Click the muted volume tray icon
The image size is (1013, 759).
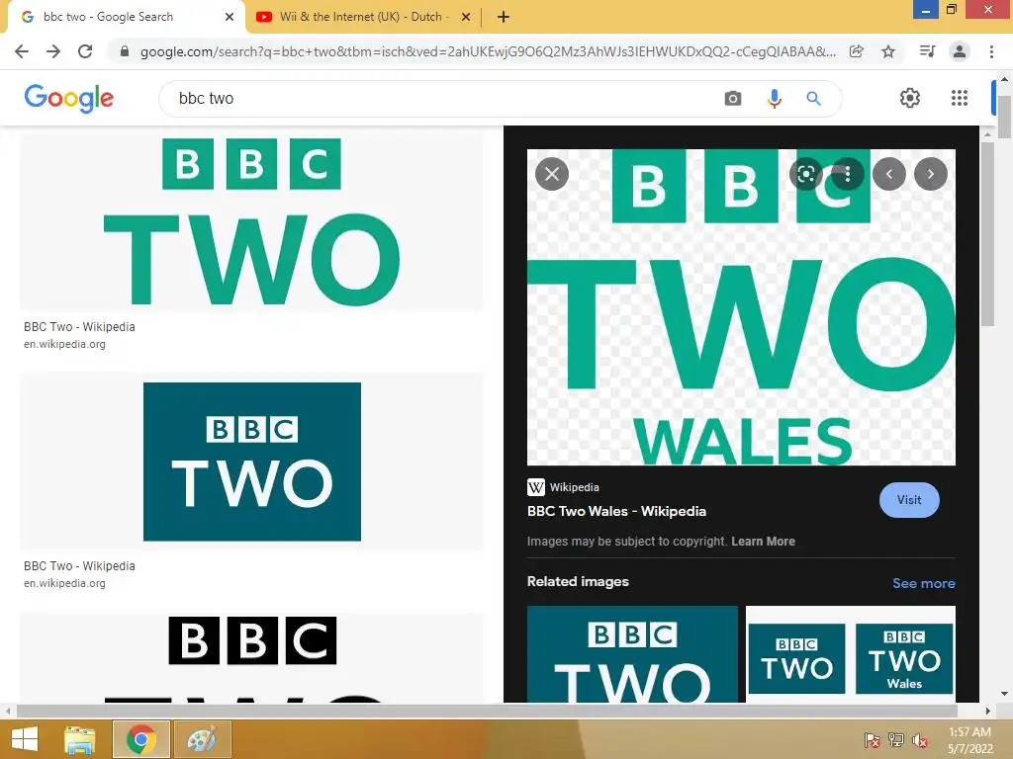[x=920, y=740]
